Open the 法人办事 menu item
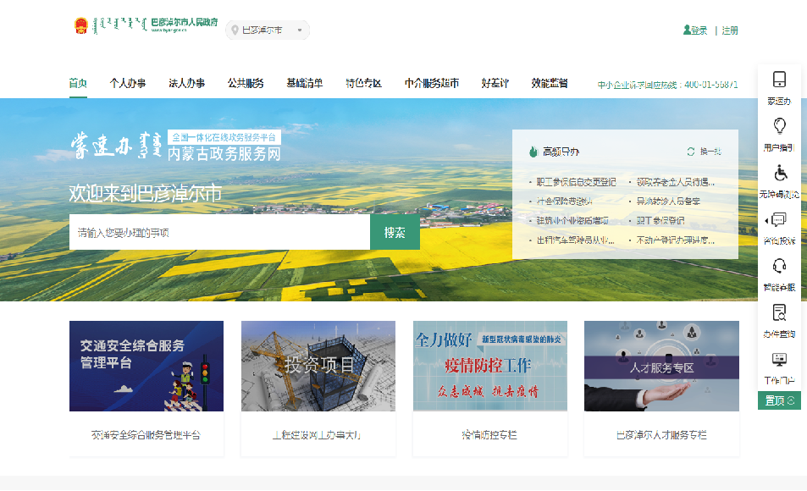 187,83
